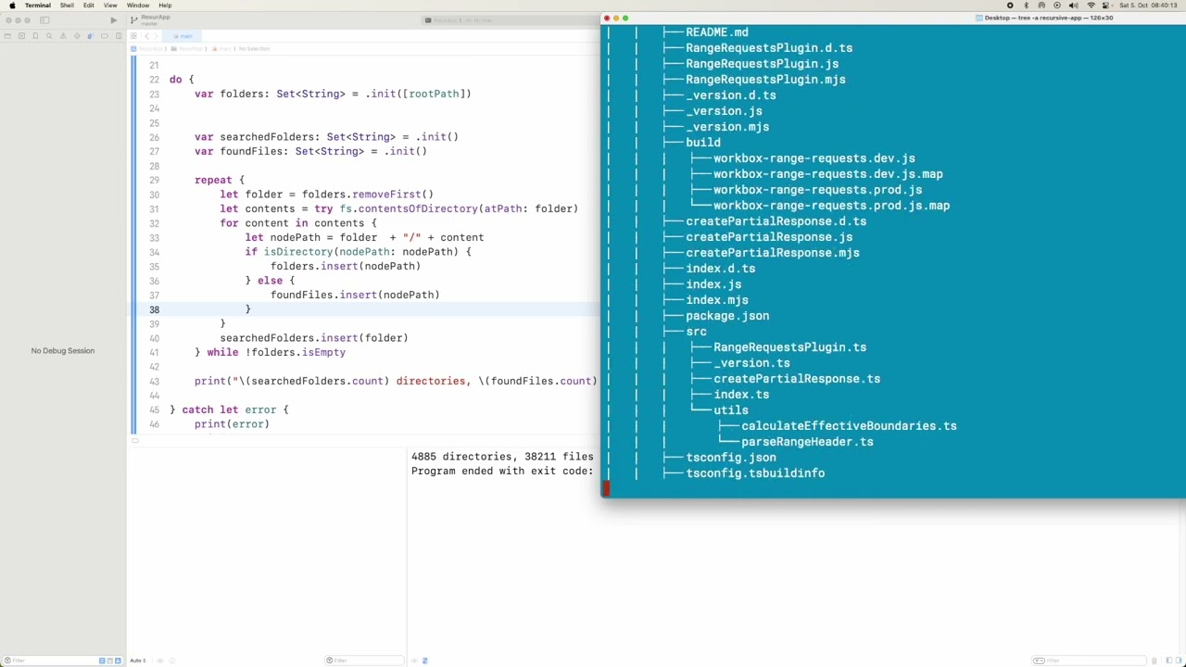The width and height of the screenshot is (1186, 667).
Task: Click 'package.json' in the Terminal tree
Action: (x=727, y=316)
